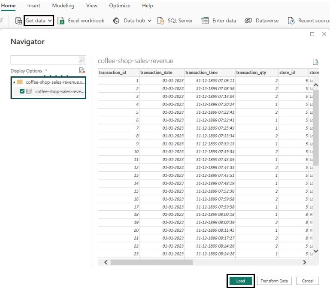Image resolution: width=330 pixels, height=290 pixels.
Task: Click the vertical scrollbar thumb
Action: [x=316, y=127]
